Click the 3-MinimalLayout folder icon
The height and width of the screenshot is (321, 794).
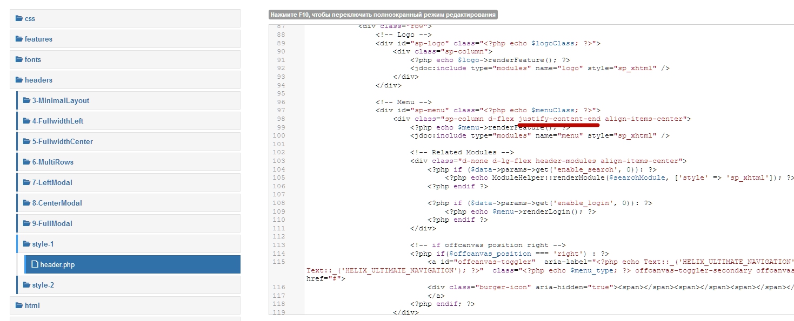pyautogui.click(x=27, y=100)
